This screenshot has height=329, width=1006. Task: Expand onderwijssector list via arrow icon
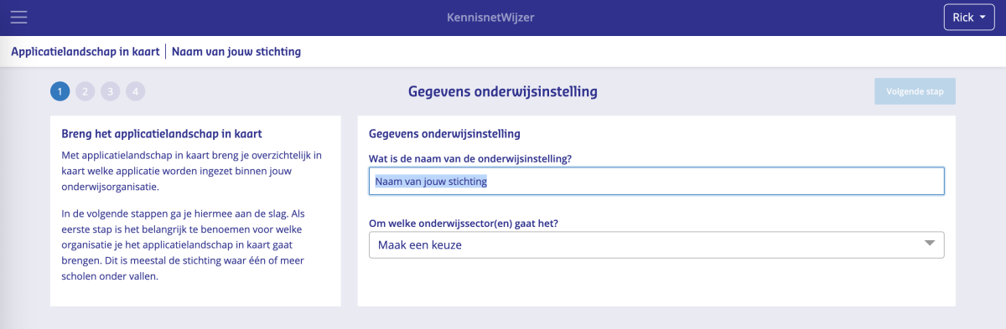pos(929,244)
